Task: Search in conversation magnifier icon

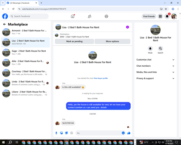Action: [160, 49]
